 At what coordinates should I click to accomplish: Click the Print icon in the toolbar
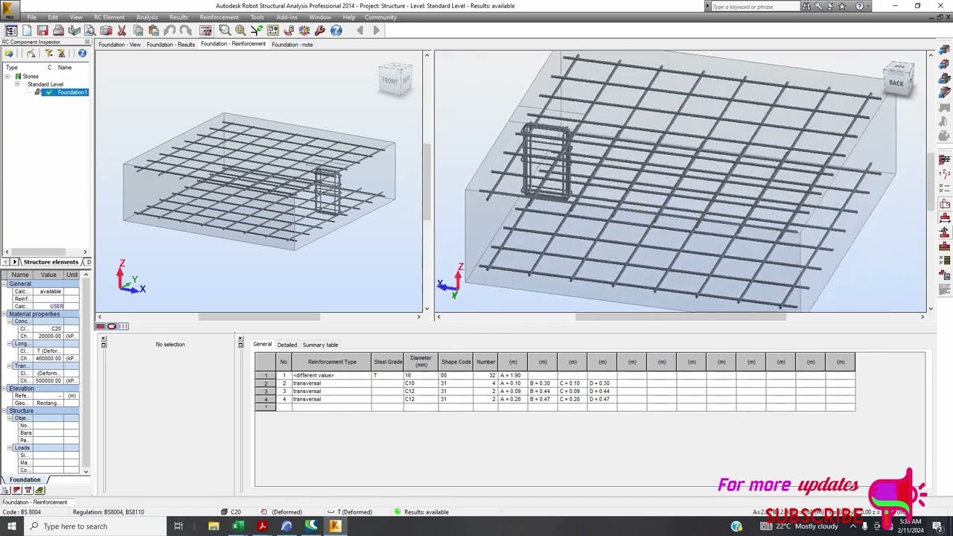58,31
